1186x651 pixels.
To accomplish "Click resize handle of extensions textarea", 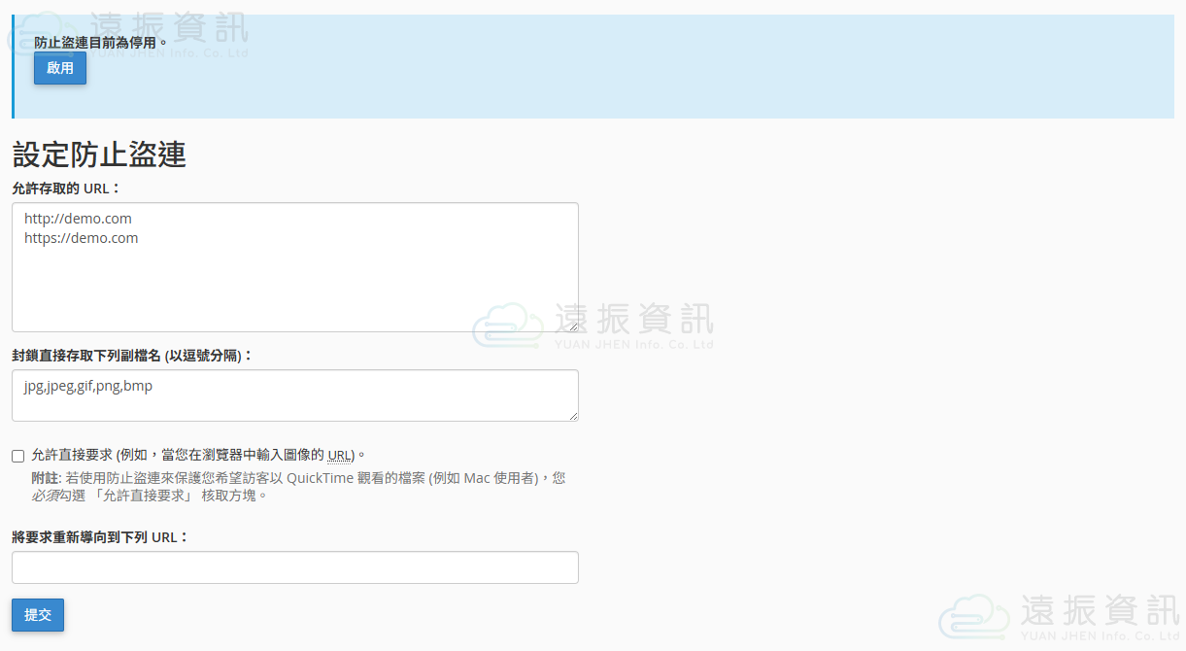I will pos(573,416).
